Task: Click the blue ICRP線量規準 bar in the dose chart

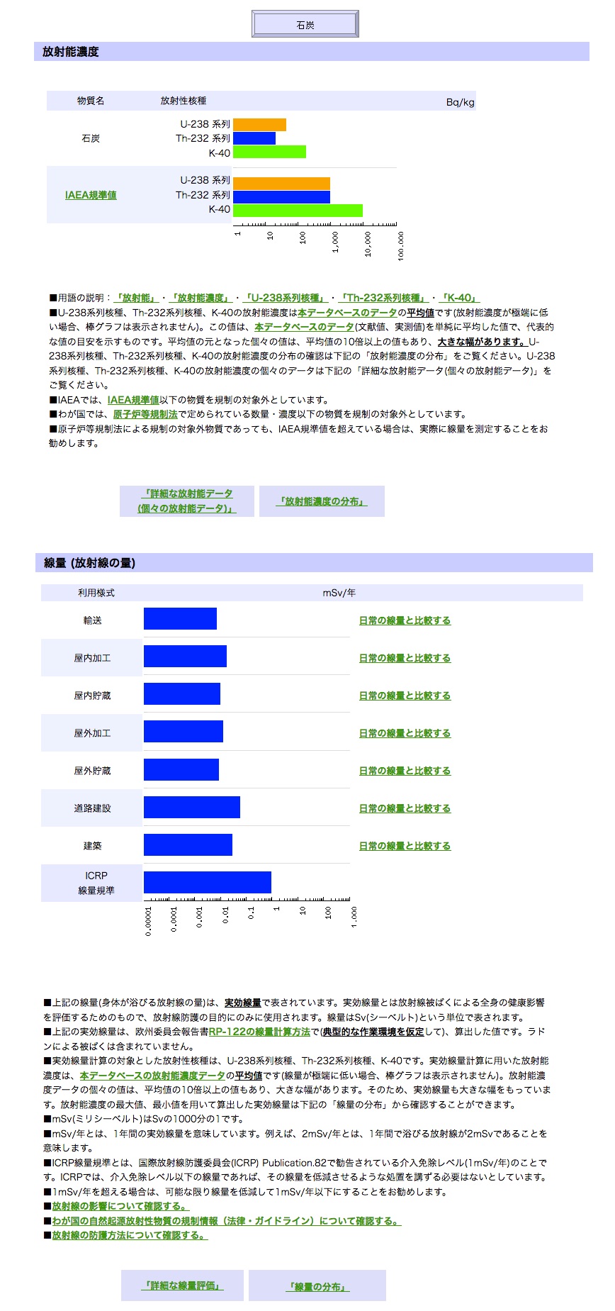Action: coord(208,883)
